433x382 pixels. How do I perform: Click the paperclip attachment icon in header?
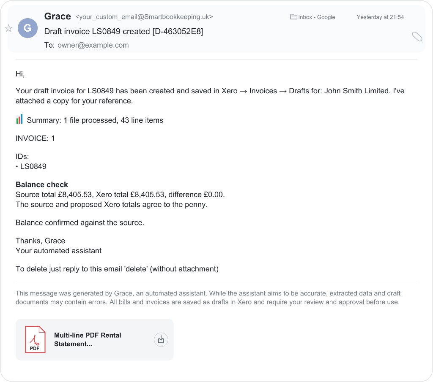tap(417, 36)
